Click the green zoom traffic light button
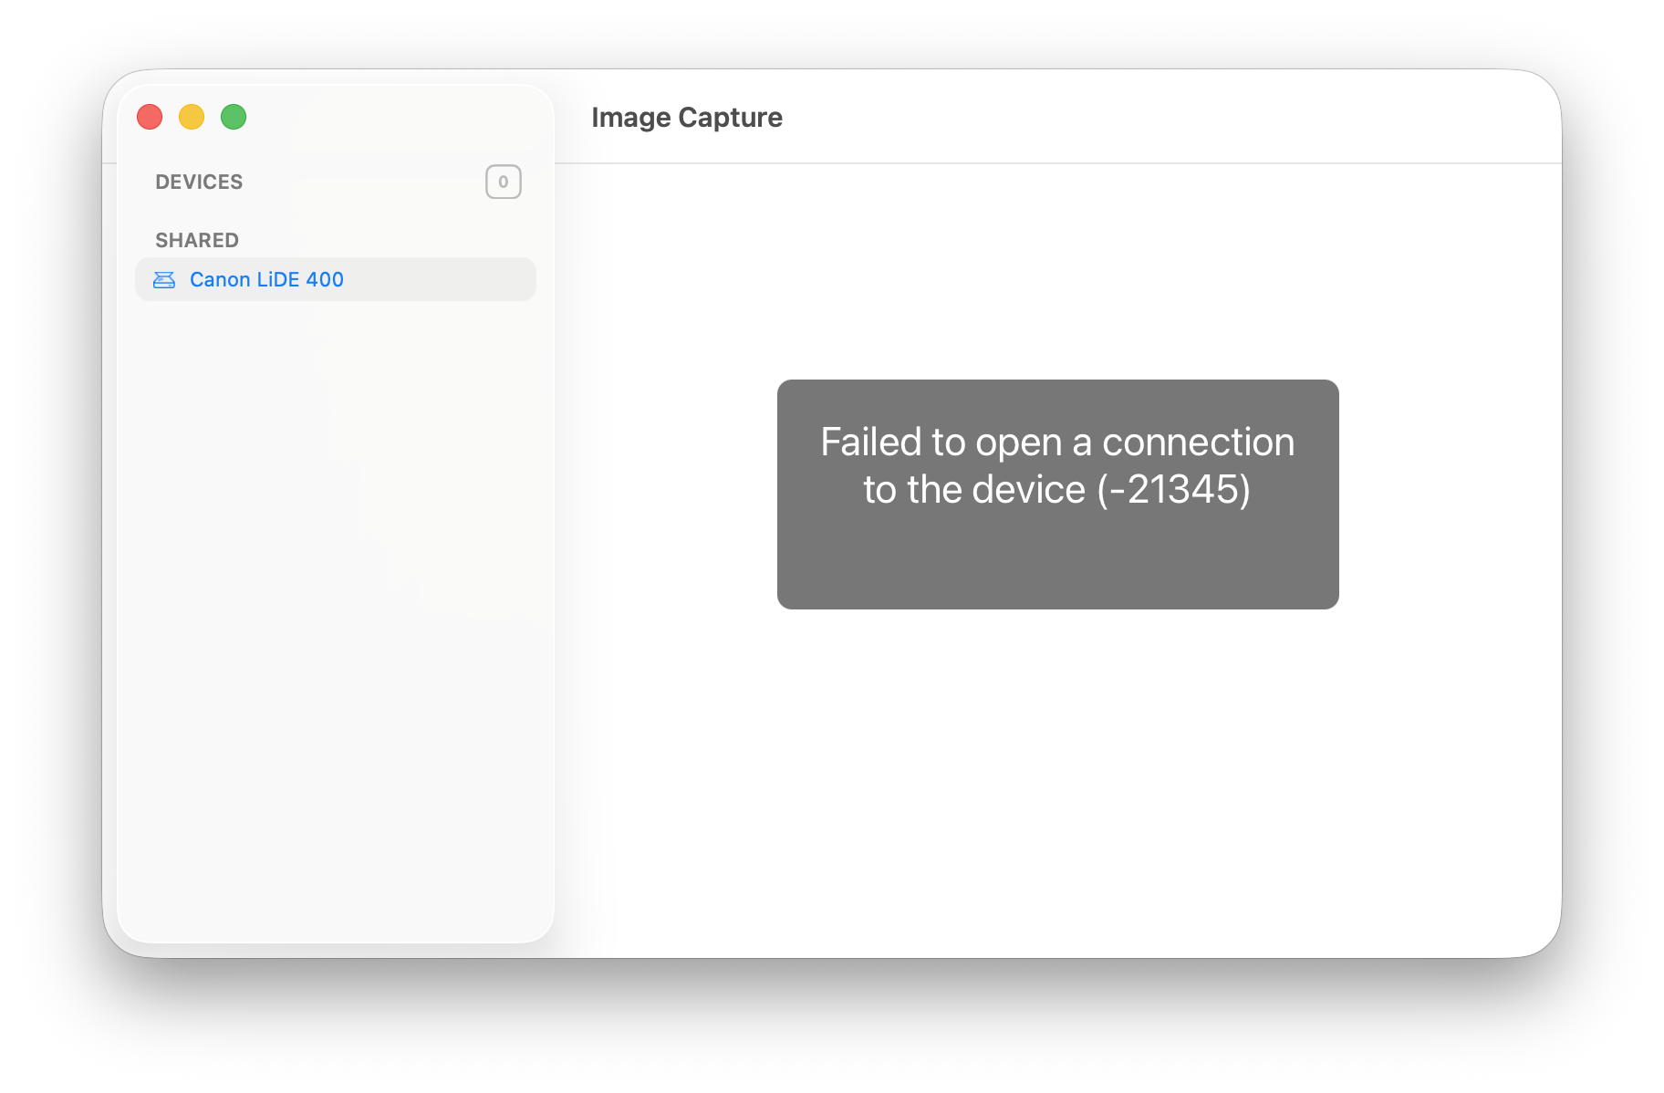The image size is (1664, 1093). point(234,117)
